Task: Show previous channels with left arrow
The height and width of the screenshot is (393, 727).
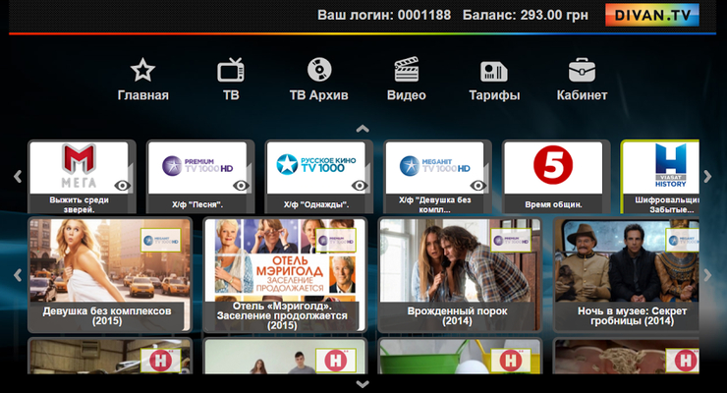Action: (x=18, y=177)
